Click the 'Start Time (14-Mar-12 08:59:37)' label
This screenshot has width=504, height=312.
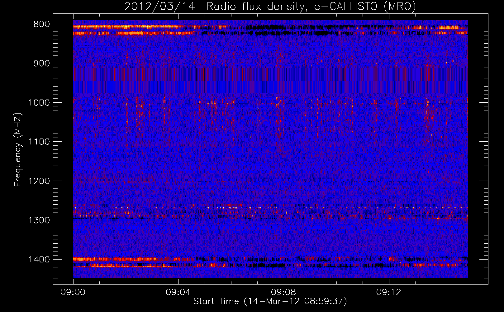point(270,301)
